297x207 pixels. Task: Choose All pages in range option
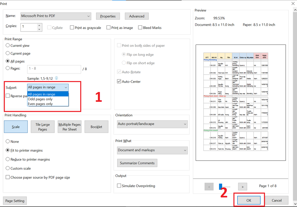pos(48,94)
